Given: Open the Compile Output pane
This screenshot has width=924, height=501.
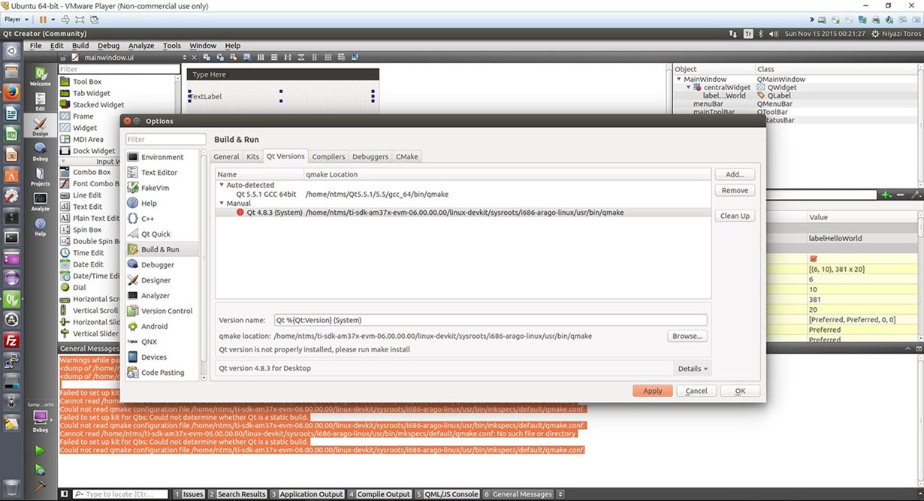Looking at the screenshot, I should pyautogui.click(x=379, y=494).
